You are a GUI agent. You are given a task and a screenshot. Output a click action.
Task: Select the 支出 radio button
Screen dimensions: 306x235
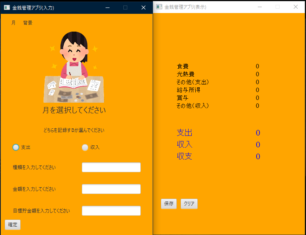coord(16,147)
